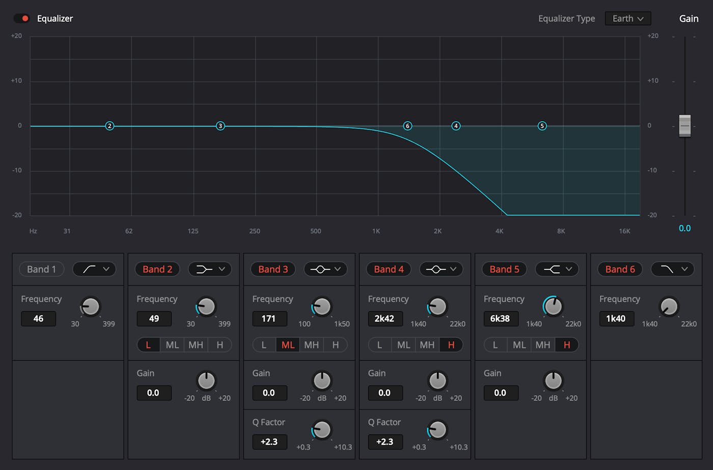Select the Band 2 label
Screen dimensions: 713x470
(157, 269)
